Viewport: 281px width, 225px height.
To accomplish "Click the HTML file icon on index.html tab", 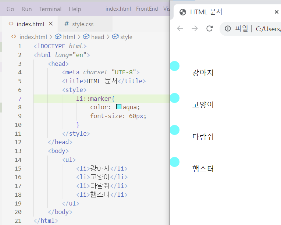I will point(11,24).
